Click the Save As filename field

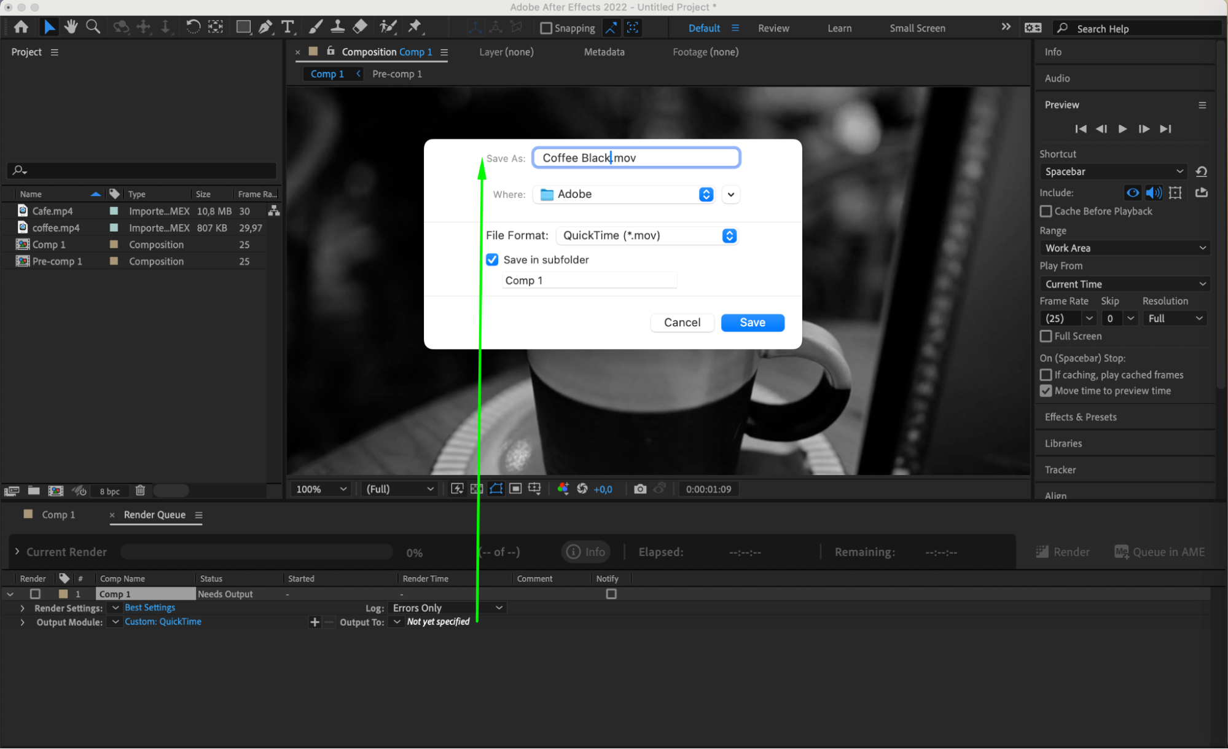636,158
